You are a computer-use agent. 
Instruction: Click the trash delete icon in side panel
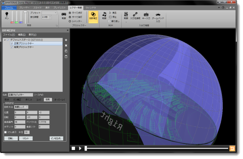(66, 57)
